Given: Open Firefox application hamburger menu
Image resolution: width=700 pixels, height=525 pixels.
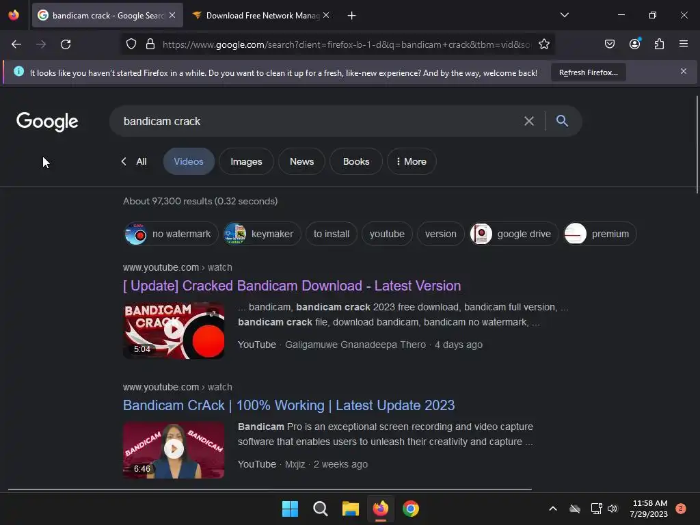Looking at the screenshot, I should tap(684, 44).
